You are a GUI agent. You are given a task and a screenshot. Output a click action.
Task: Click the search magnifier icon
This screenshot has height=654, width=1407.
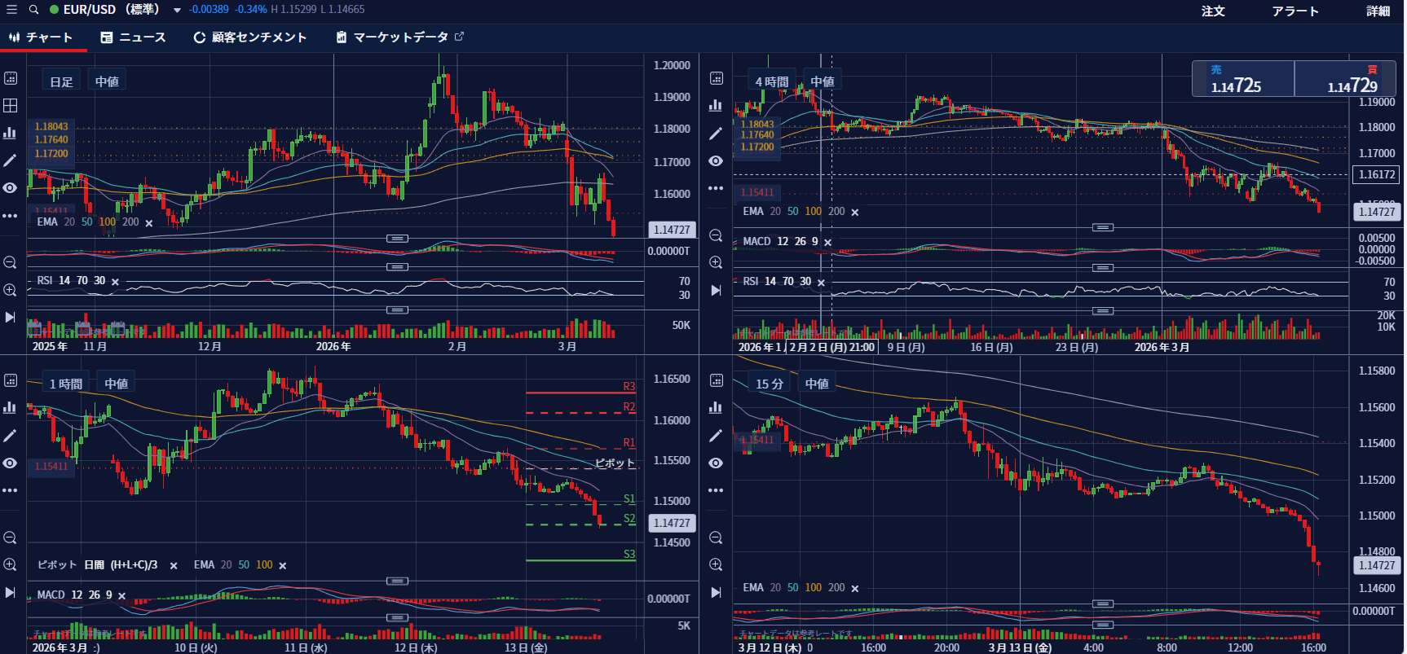pyautogui.click(x=33, y=10)
